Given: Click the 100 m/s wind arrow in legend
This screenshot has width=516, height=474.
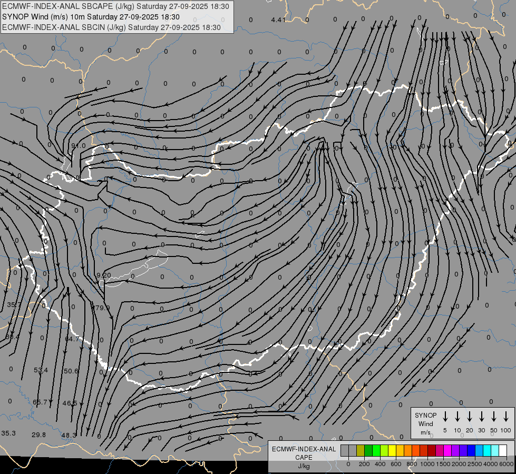Looking at the screenshot, I should (x=506, y=416).
